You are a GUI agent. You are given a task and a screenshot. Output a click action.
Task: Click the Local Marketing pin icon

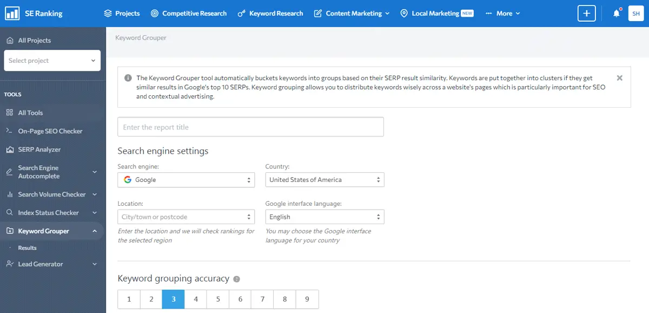pos(404,14)
